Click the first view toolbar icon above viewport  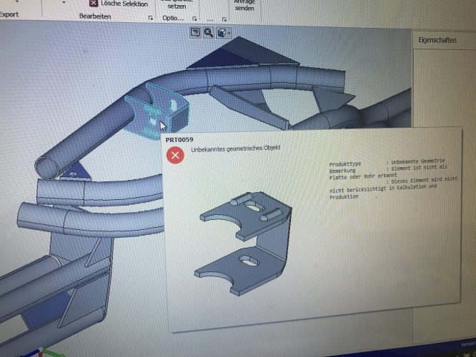pyautogui.click(x=195, y=32)
